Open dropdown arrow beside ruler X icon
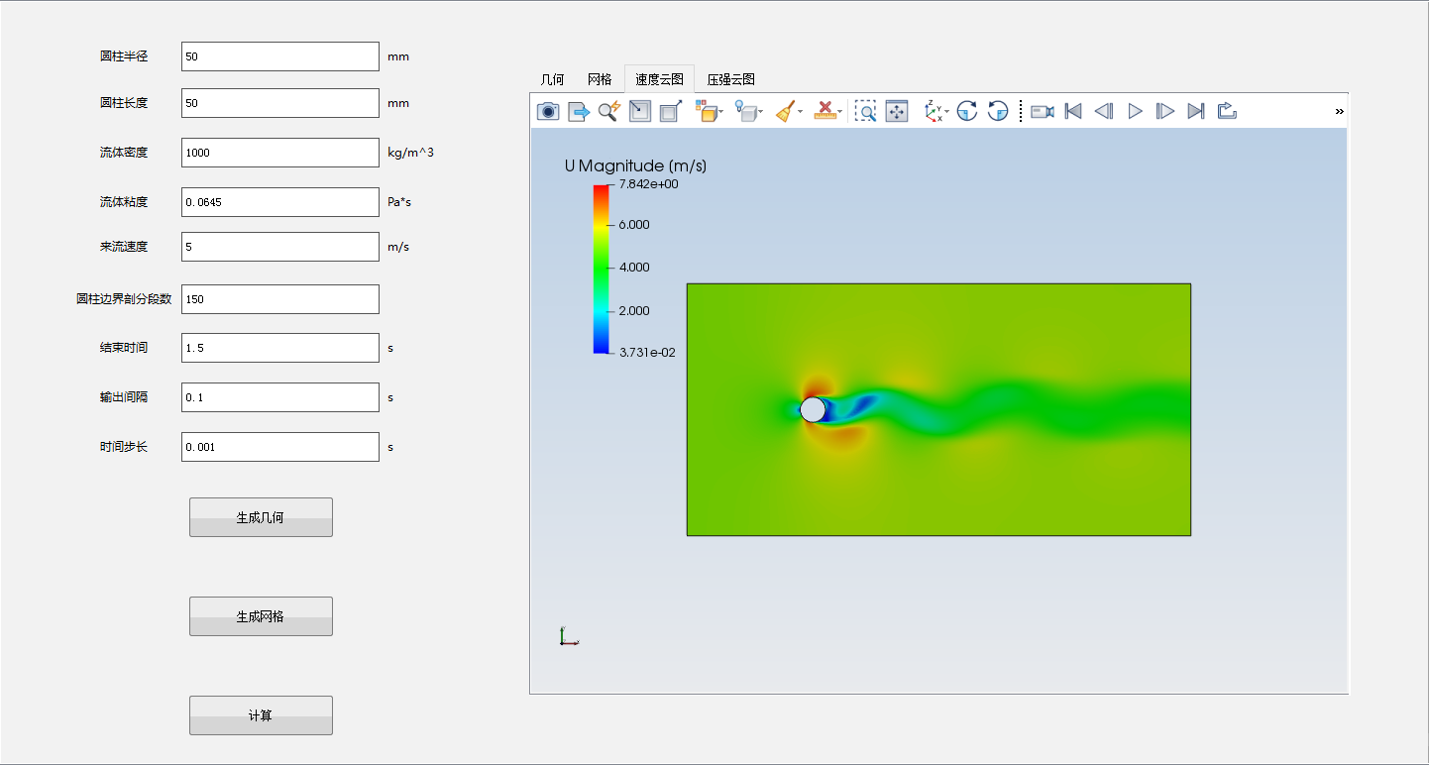Viewport: 1429px width, 765px height. point(840,112)
